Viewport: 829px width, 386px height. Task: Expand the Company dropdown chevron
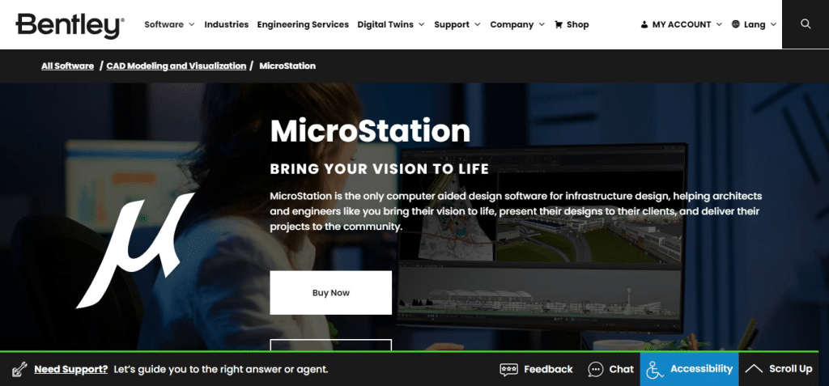(x=542, y=24)
